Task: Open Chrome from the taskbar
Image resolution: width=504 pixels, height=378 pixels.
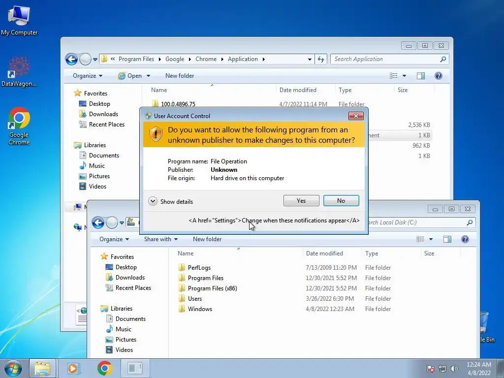Action: (x=104, y=368)
